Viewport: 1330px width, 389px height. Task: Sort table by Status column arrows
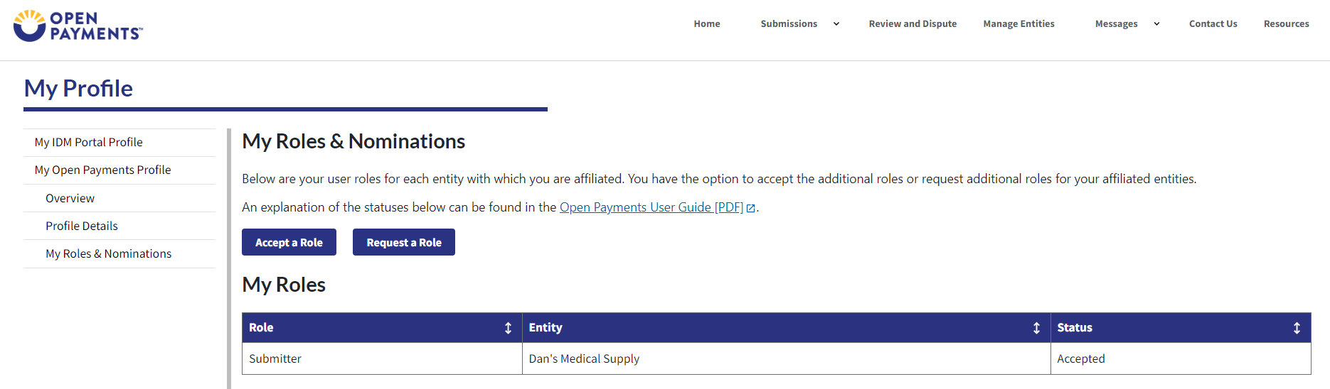click(x=1297, y=328)
